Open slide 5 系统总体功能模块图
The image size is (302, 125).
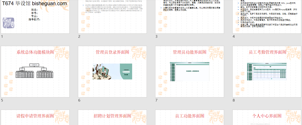(x=35, y=72)
